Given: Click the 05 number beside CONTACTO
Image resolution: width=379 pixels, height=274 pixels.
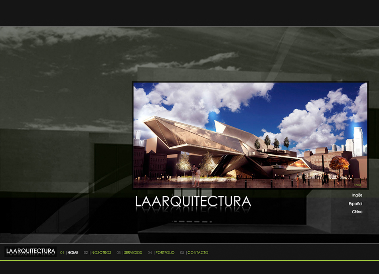Looking at the screenshot, I should [x=182, y=252].
